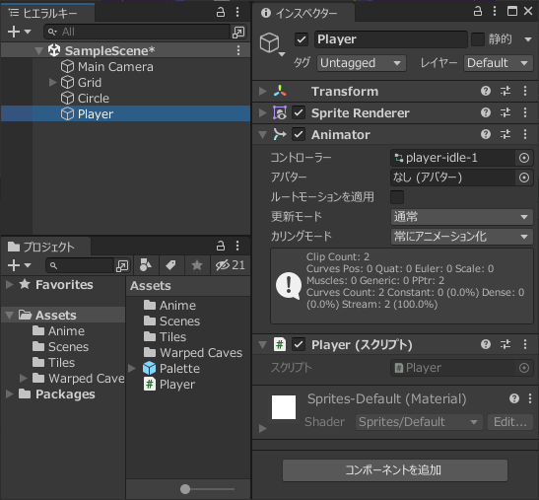Open Player script presets
The image size is (539, 500).
pyautogui.click(x=505, y=344)
